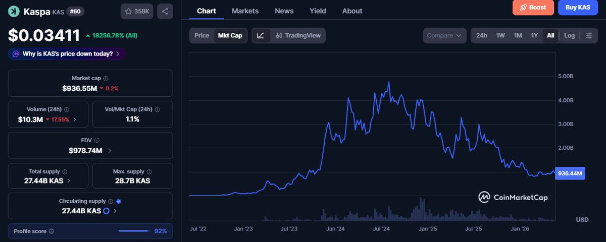606x242 pixels.
Task: Click the Buy KAS button
Action: pos(578,8)
